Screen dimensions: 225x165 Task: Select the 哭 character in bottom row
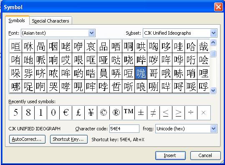point(53,86)
